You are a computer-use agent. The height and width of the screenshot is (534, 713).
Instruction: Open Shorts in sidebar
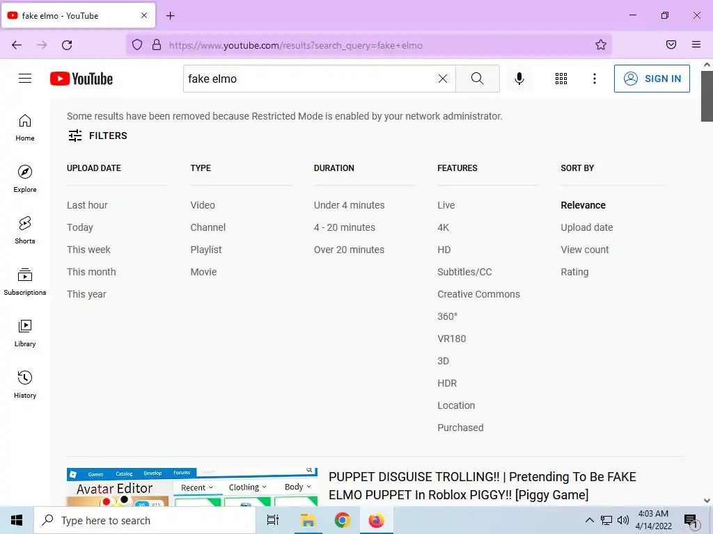click(25, 230)
